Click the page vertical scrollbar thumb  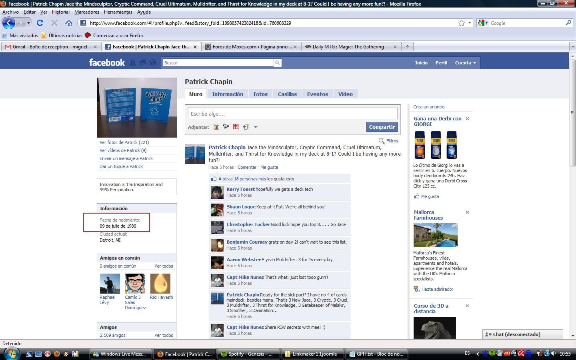[x=572, y=113]
